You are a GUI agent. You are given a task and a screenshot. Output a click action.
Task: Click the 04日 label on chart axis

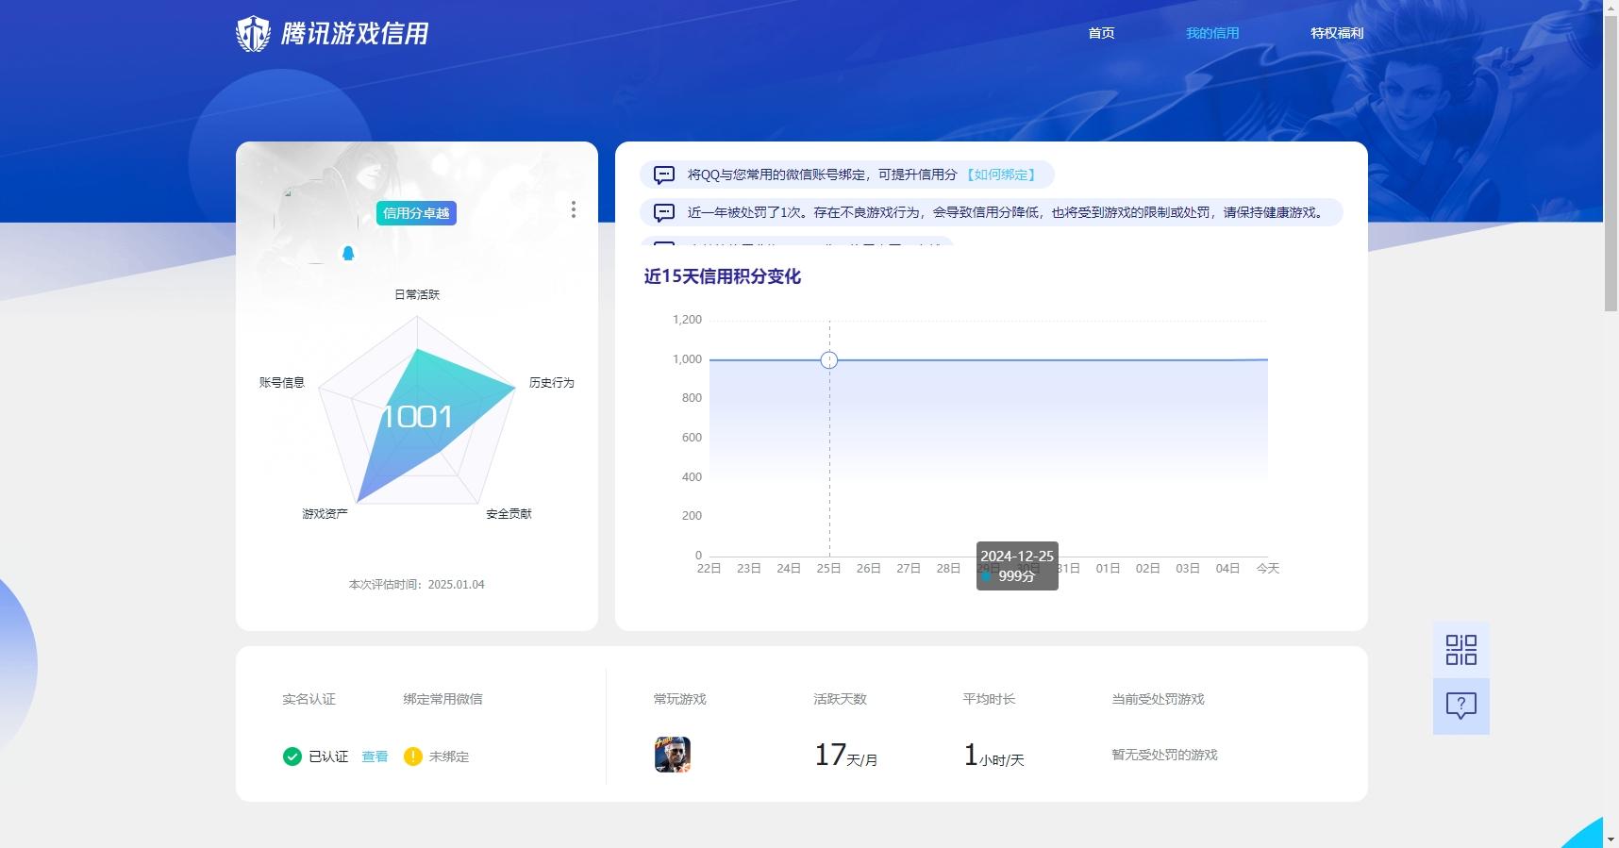(1227, 568)
